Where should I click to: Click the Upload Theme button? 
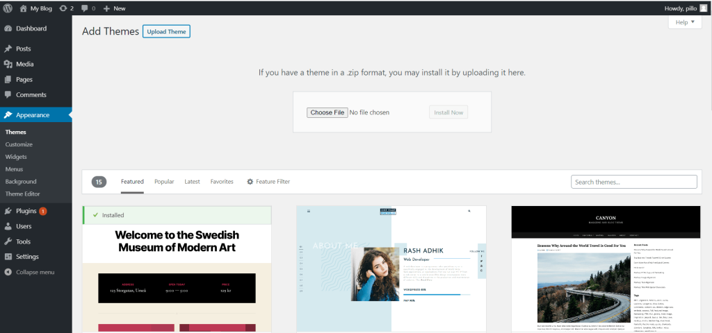click(166, 31)
